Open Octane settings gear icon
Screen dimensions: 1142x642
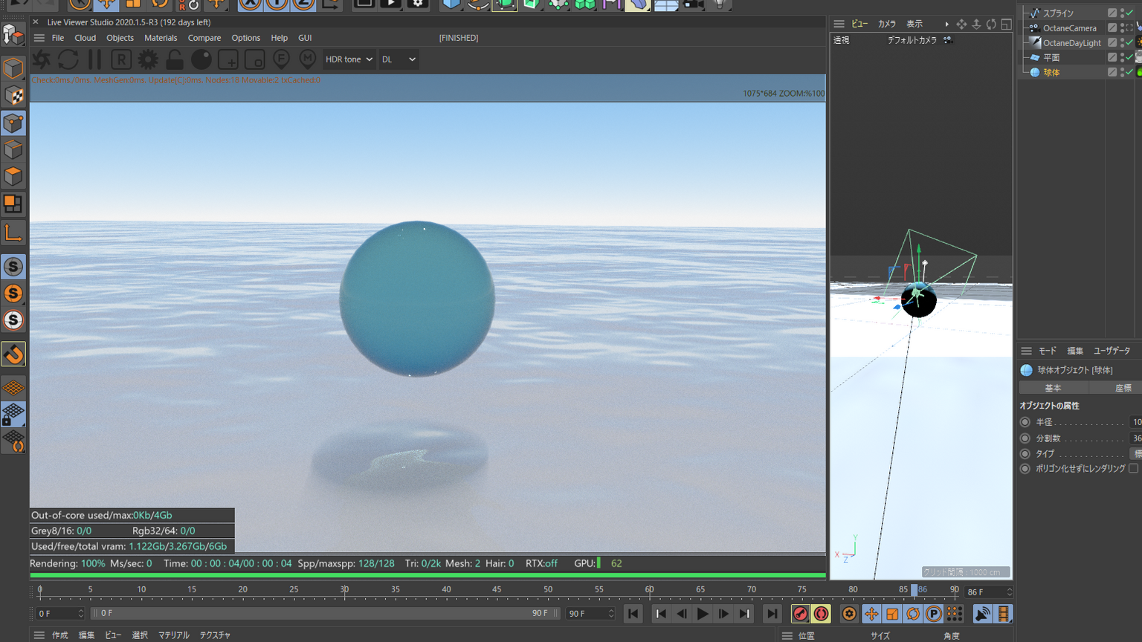[148, 59]
